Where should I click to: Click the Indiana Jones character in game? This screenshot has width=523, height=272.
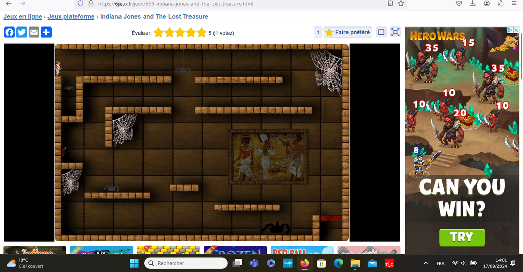pyautogui.click(x=58, y=68)
